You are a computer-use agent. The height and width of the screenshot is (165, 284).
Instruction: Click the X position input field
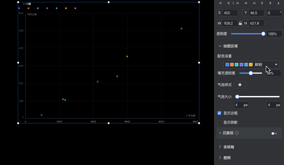[x=230, y=13]
